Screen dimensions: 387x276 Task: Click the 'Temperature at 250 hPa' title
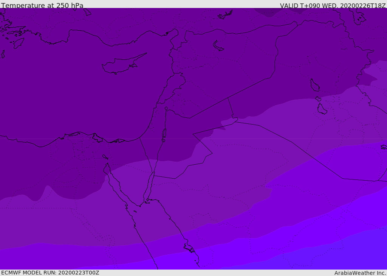(42, 5)
